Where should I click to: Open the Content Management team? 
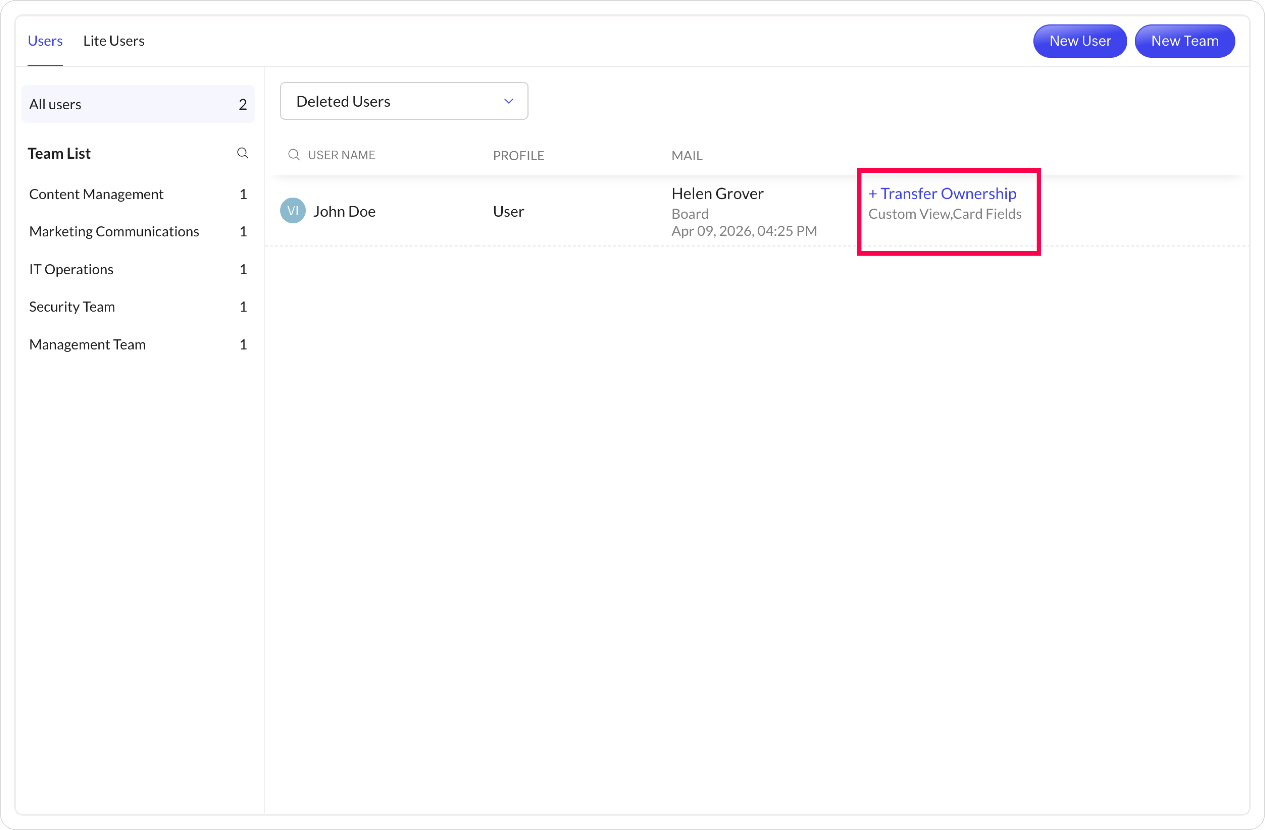coord(96,194)
